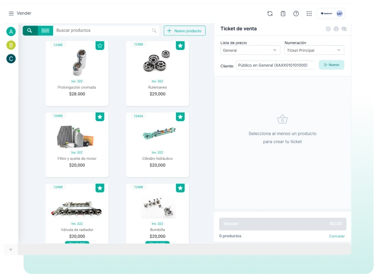The width and height of the screenshot is (378, 279).
Task: Select the text search mode button
Action: pyautogui.click(x=30, y=30)
